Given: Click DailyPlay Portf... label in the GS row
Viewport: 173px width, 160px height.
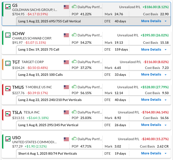Looking at the screenshot, I should tap(90, 7).
